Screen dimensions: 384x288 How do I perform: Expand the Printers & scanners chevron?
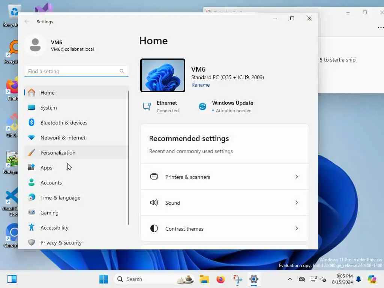click(297, 177)
